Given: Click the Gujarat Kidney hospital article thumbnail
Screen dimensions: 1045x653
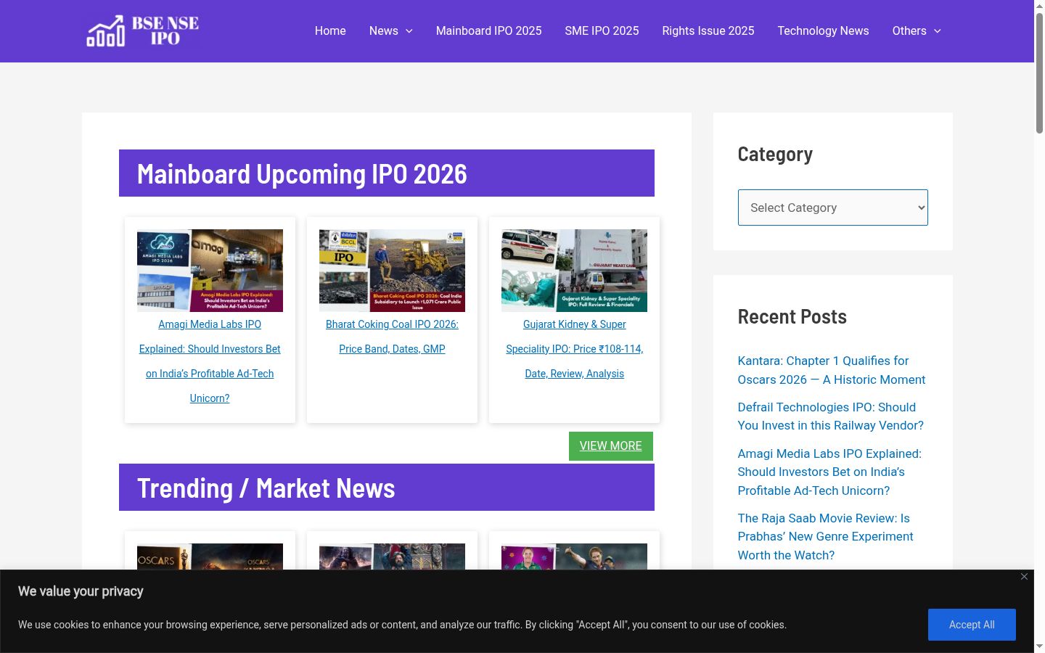Looking at the screenshot, I should [x=574, y=271].
